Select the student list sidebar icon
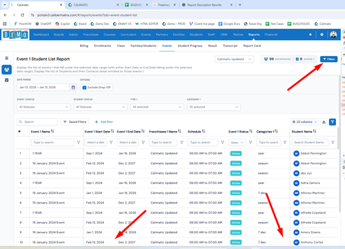The height and width of the screenshot is (249, 345). point(7,70)
